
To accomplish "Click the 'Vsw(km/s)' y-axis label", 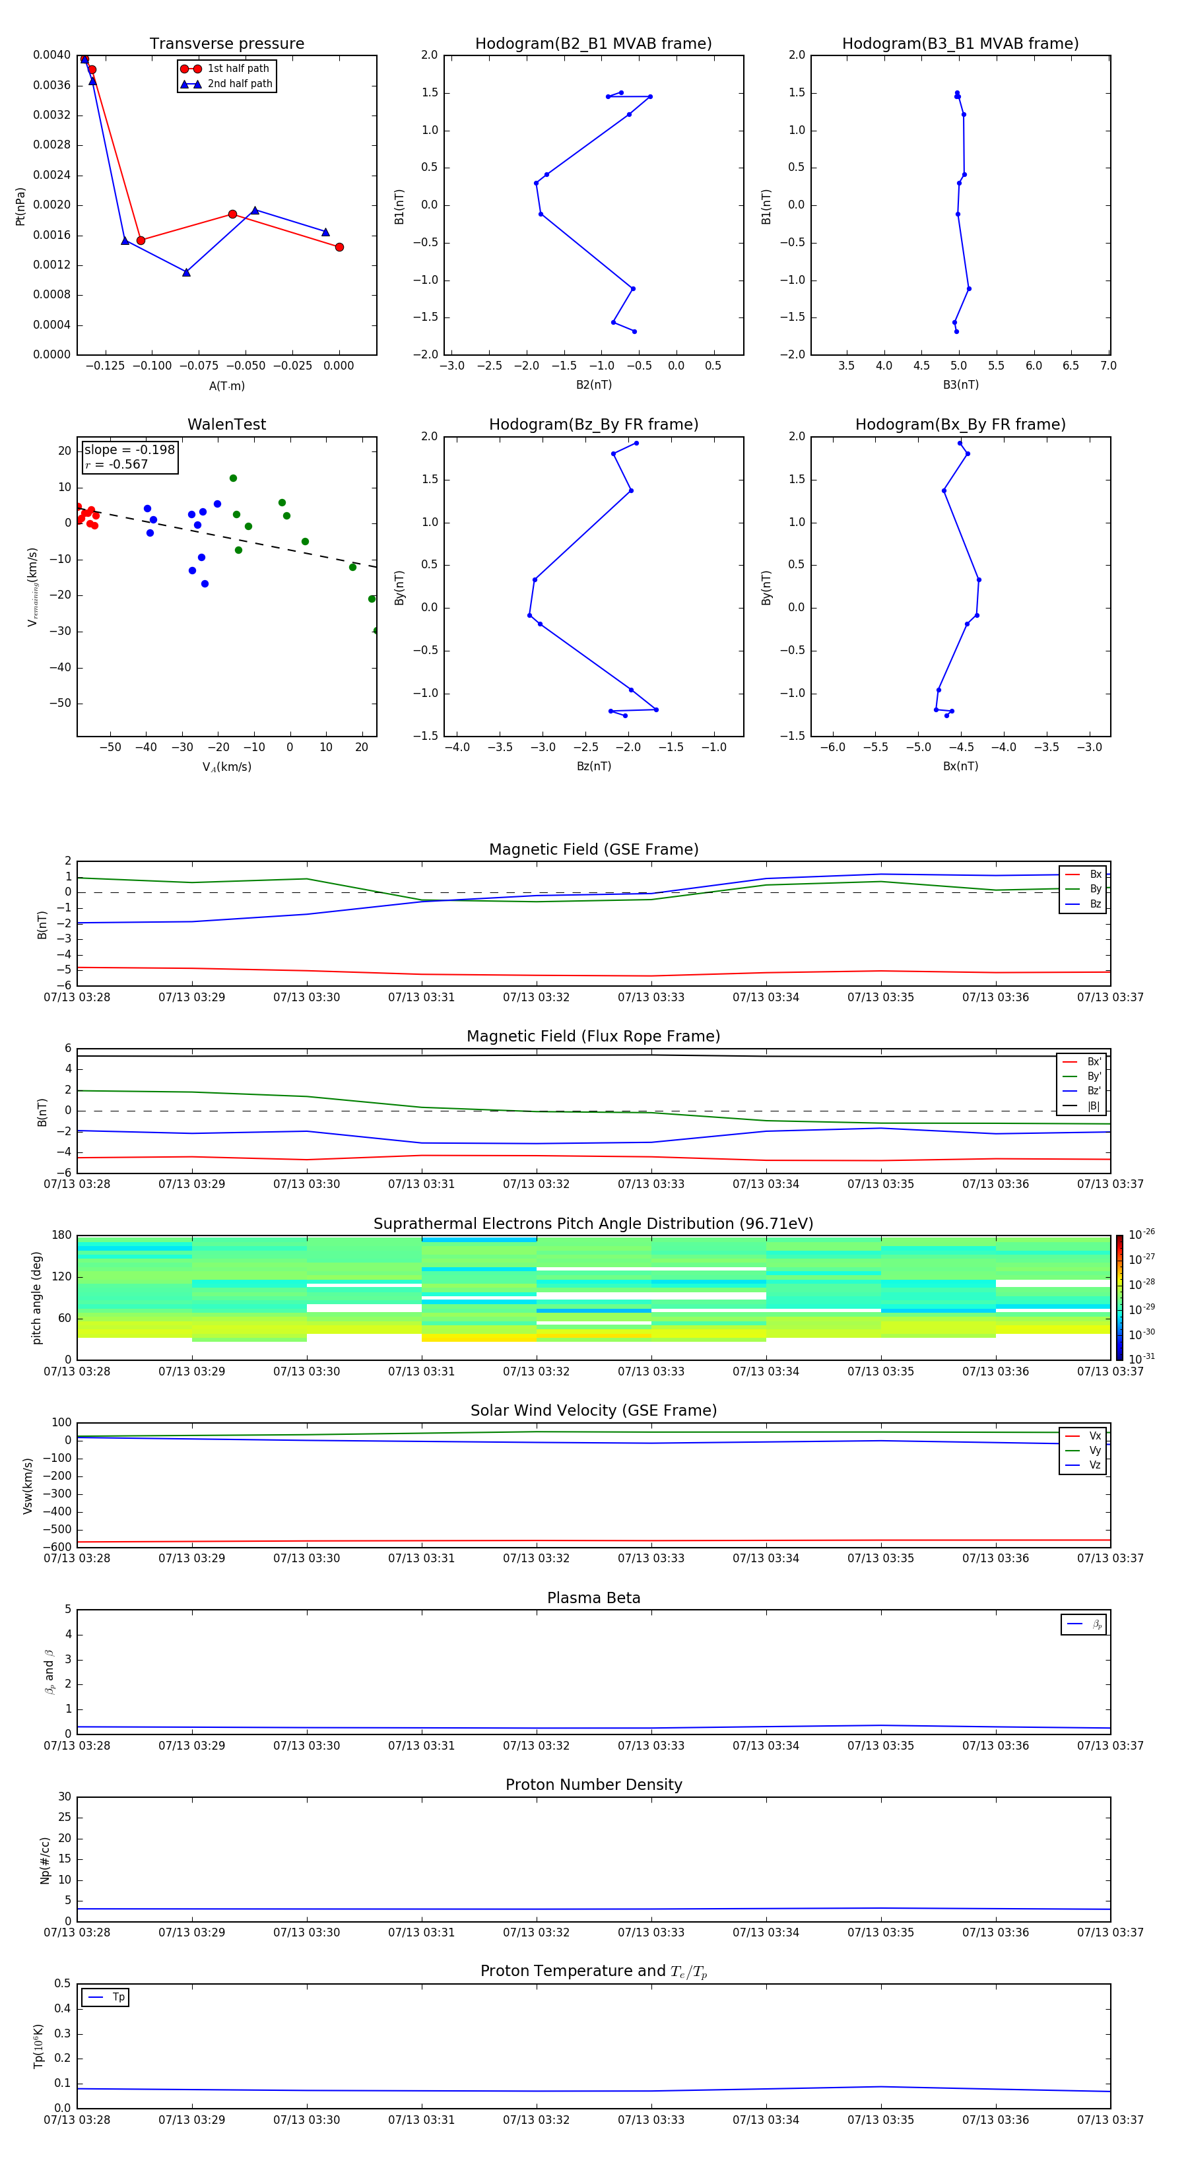I will (28, 1486).
